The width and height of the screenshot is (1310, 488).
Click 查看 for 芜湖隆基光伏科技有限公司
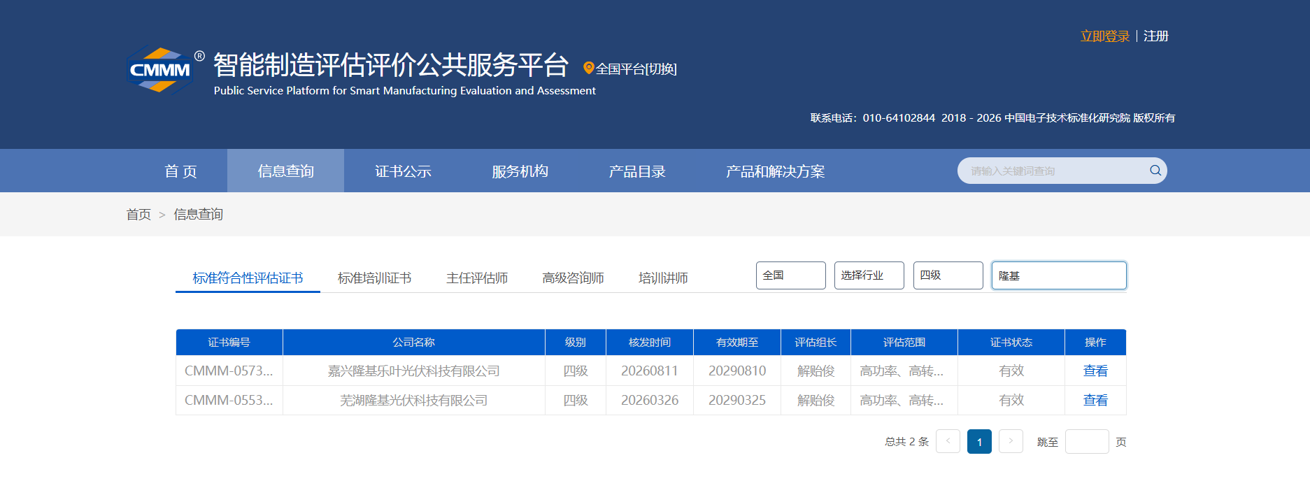(x=1095, y=400)
